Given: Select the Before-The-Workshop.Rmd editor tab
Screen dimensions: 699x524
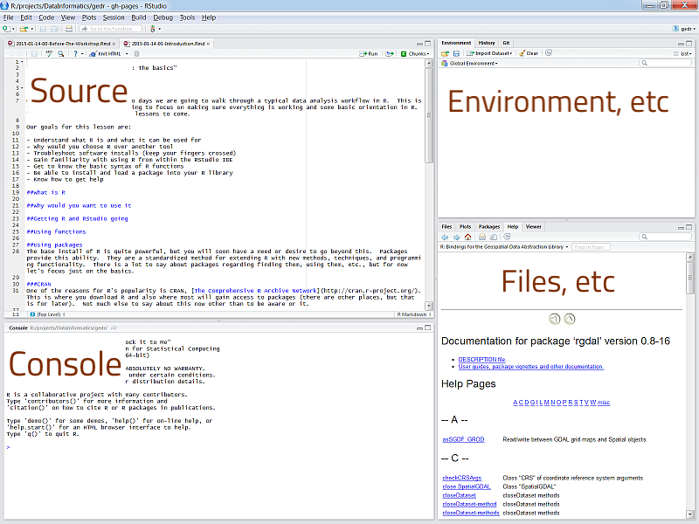Looking at the screenshot, I should [61, 44].
